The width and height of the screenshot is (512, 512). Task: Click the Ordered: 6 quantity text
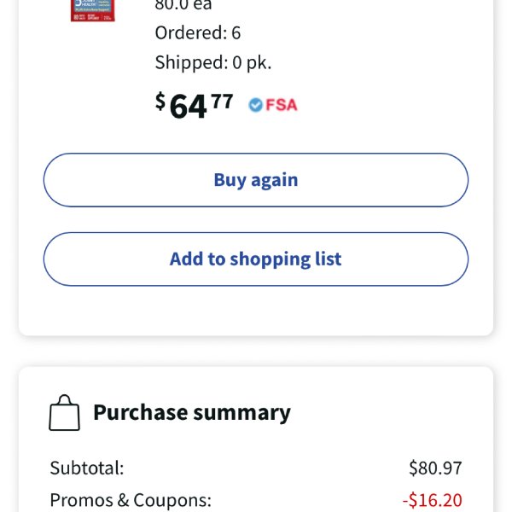[x=198, y=32]
